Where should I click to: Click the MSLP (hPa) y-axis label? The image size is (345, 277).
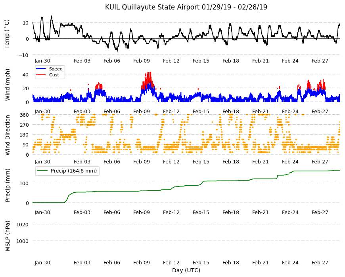pyautogui.click(x=8, y=236)
